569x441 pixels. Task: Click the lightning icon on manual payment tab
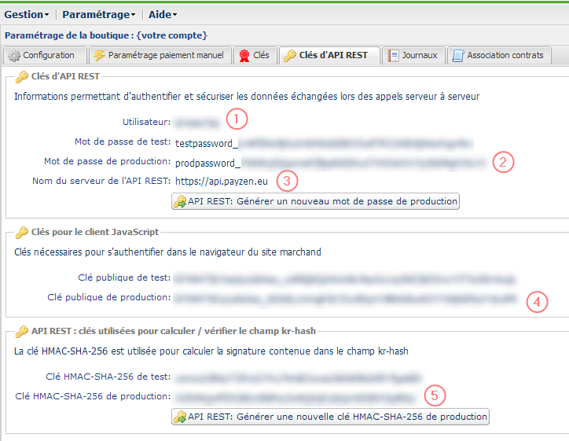(x=99, y=55)
